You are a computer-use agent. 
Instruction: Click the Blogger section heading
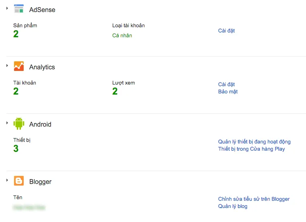tap(40, 182)
